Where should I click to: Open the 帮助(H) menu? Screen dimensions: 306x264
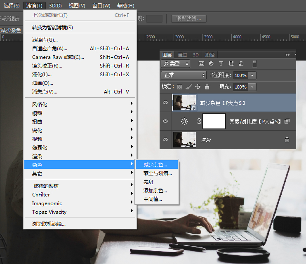pos(125,6)
